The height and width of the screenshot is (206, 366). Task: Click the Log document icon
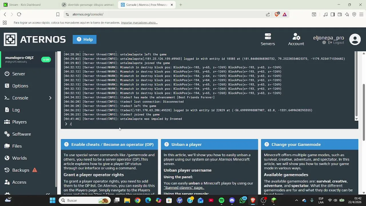(7, 110)
